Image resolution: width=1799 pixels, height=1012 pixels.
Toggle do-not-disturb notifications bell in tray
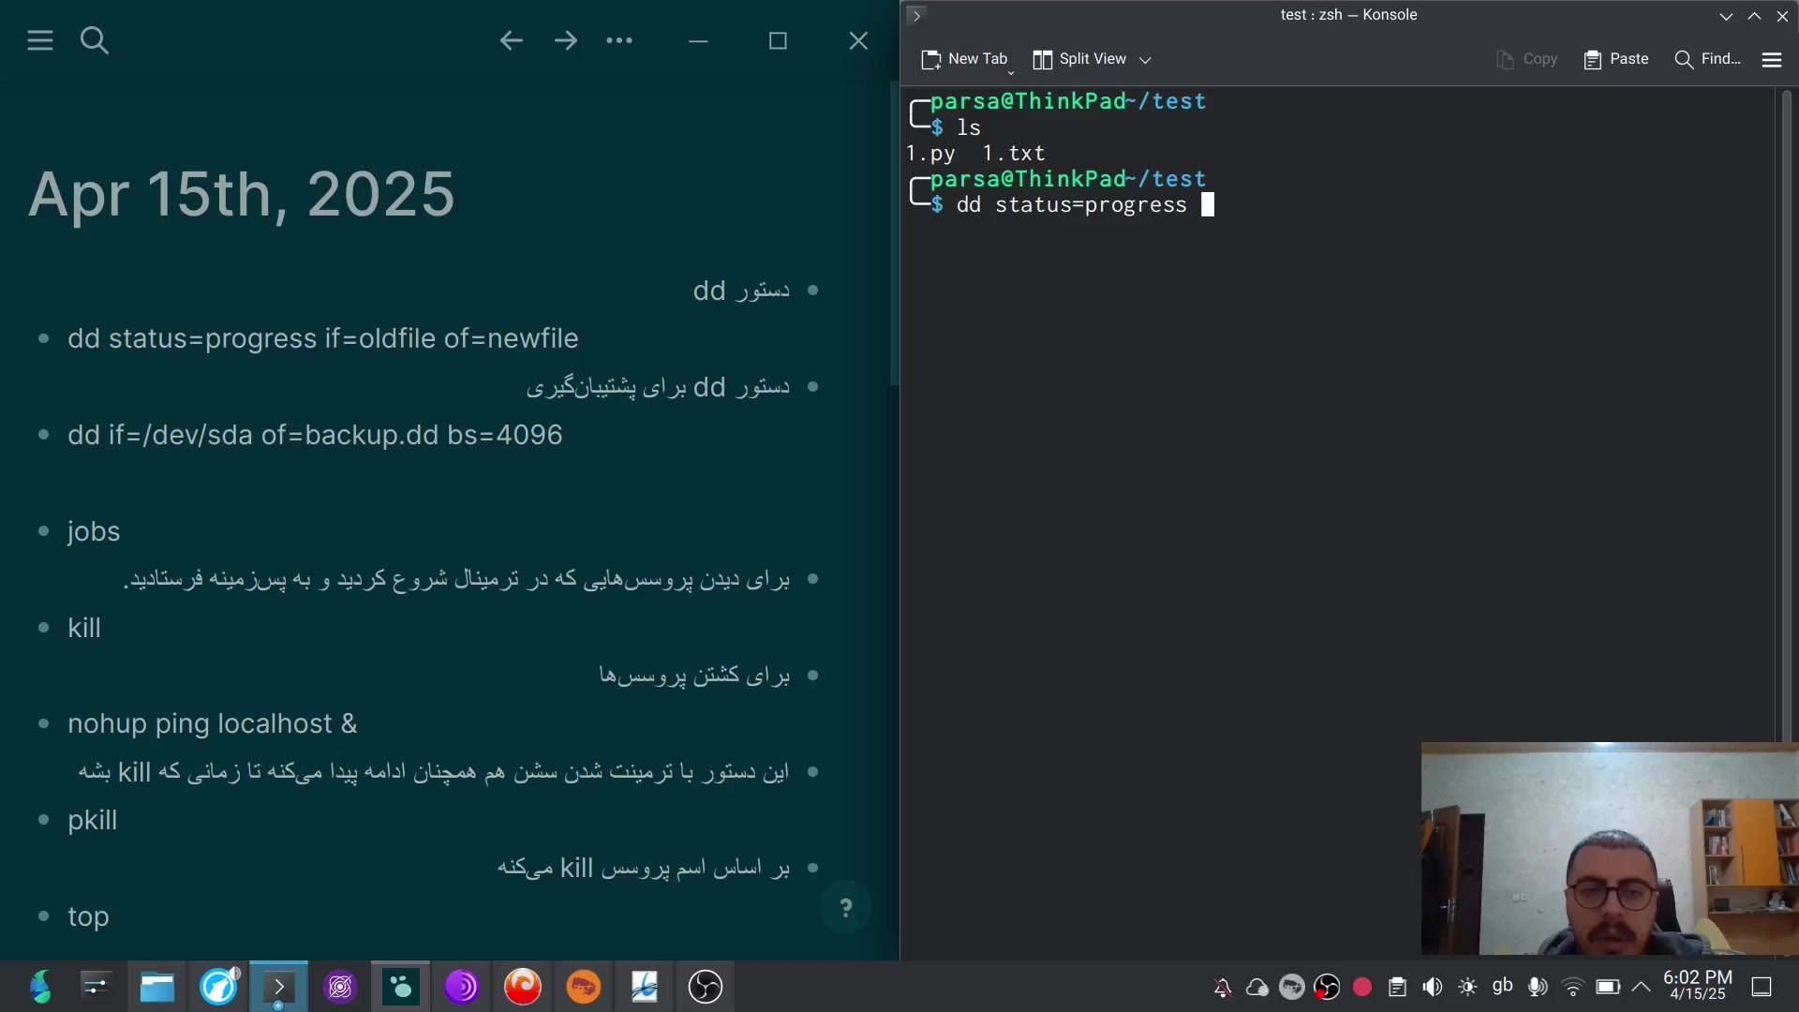(1223, 987)
